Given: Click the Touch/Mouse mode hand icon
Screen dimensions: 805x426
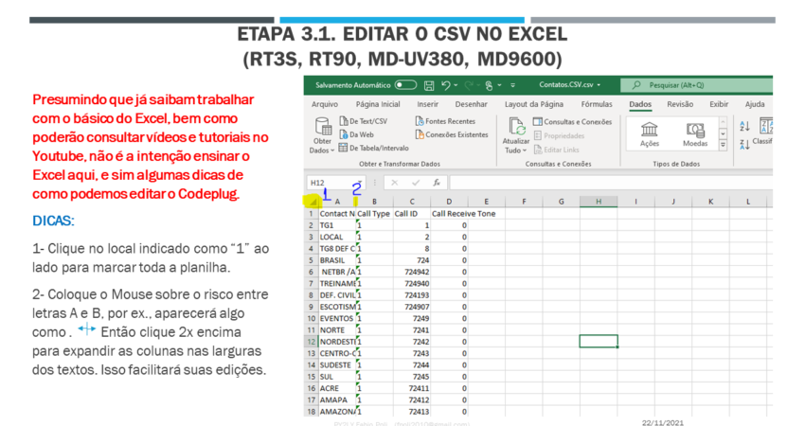Looking at the screenshot, I should coord(489,86).
